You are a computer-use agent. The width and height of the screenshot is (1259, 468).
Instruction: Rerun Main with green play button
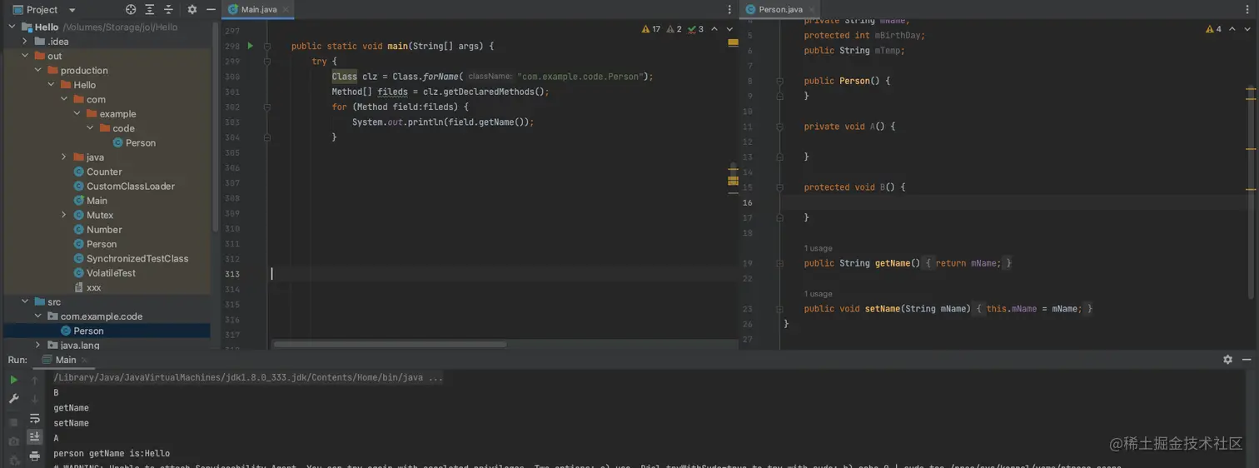(13, 380)
